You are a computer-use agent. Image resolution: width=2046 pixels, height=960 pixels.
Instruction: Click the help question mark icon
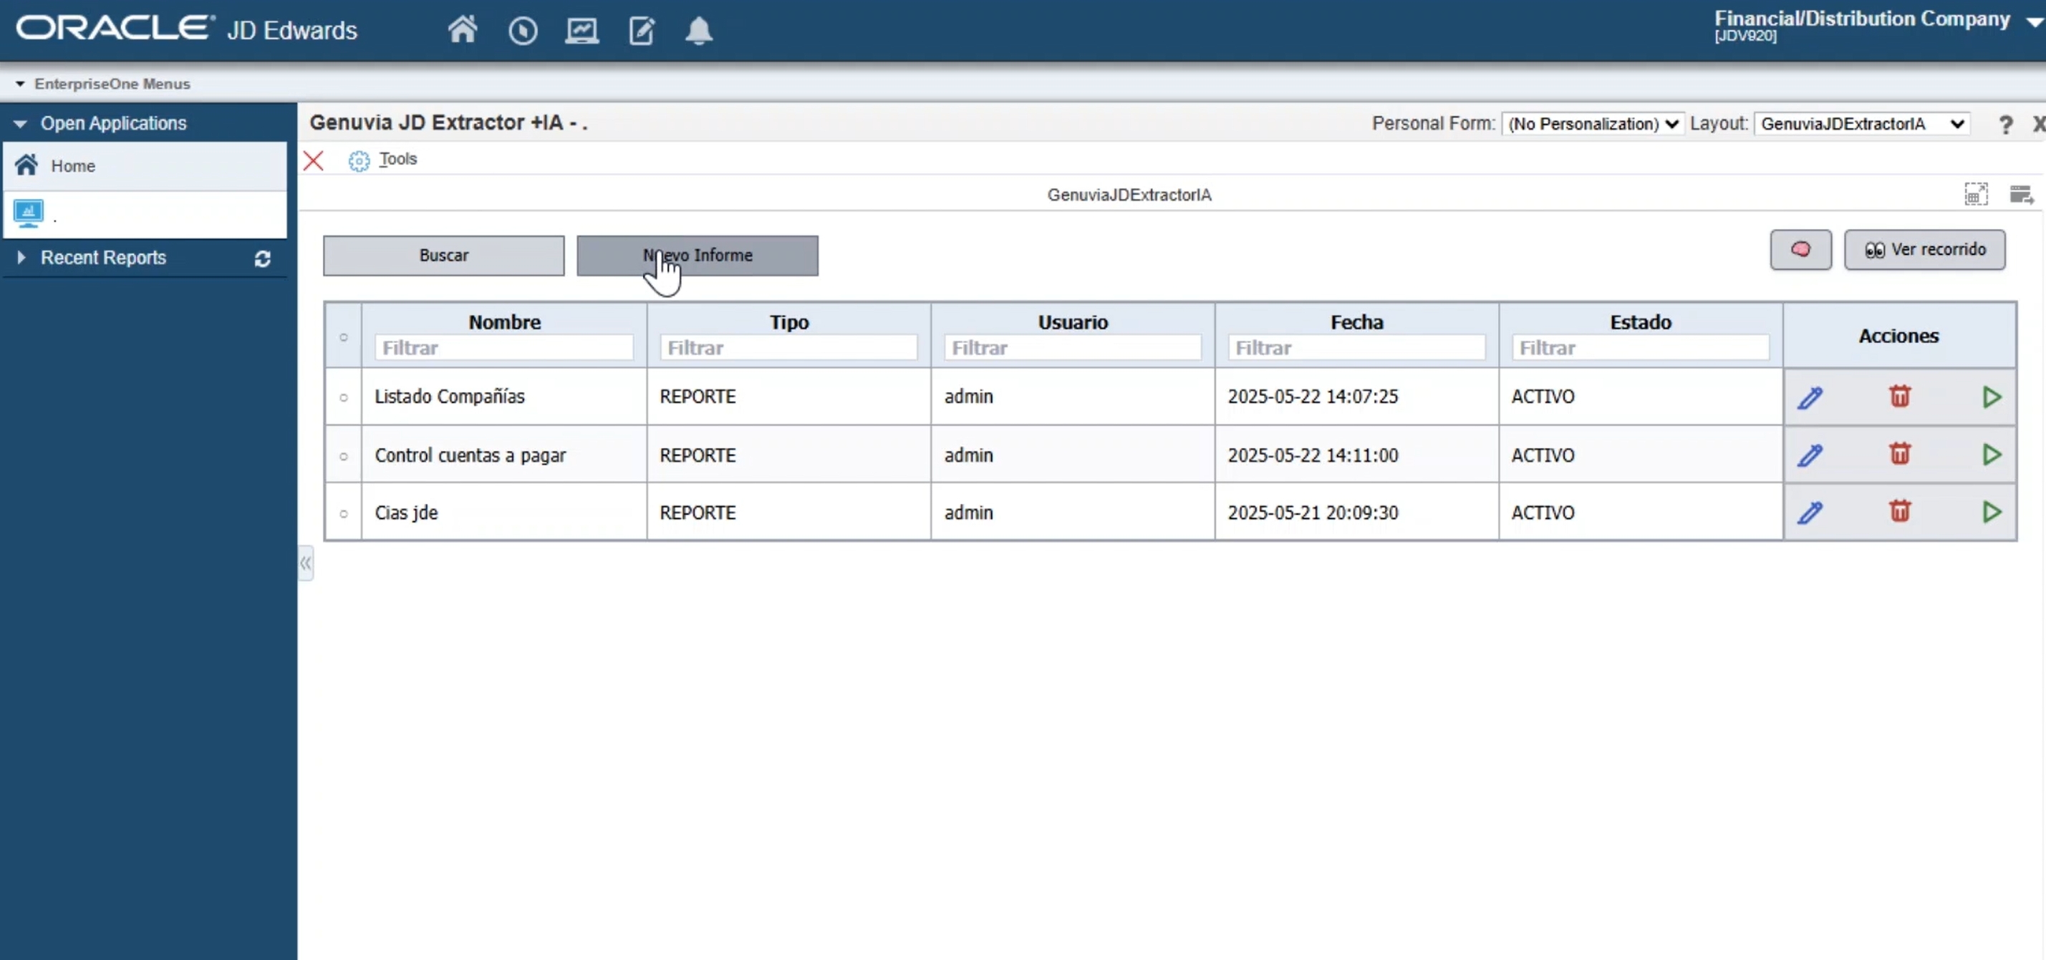click(x=2005, y=125)
